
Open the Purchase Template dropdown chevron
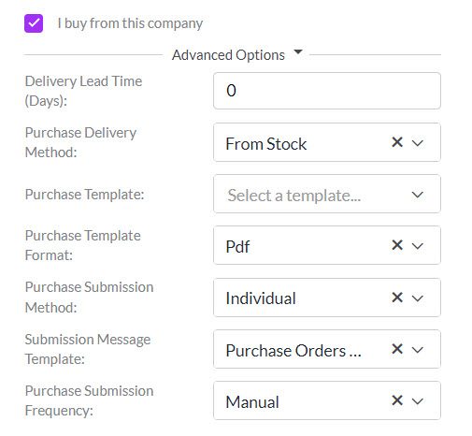tap(417, 195)
